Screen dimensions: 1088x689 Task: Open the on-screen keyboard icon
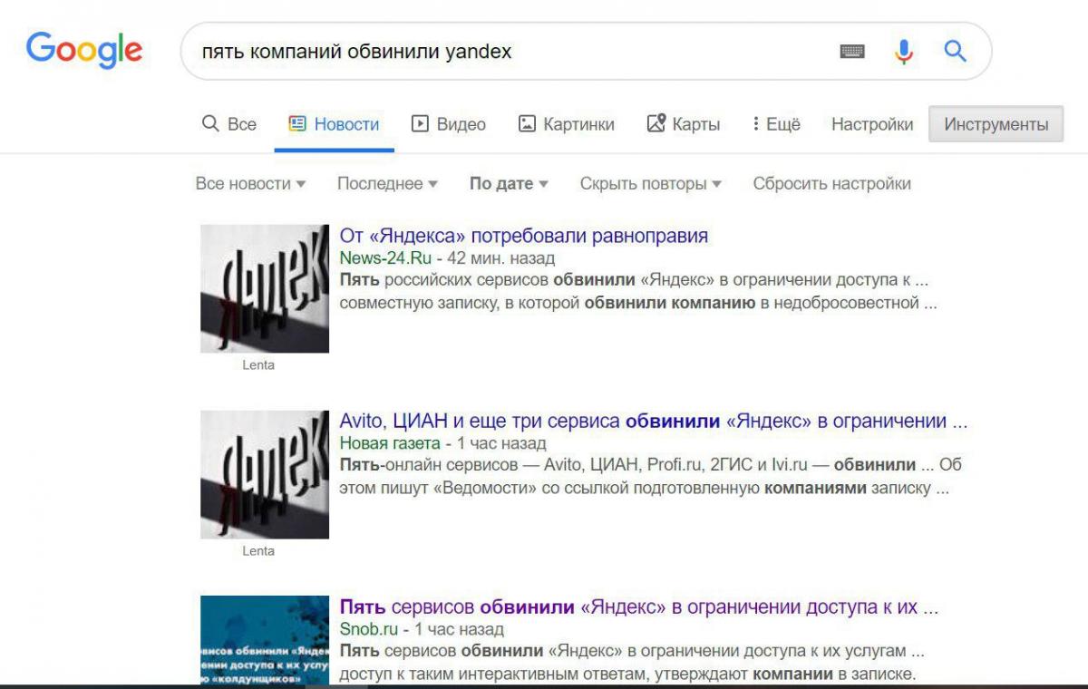coord(852,52)
